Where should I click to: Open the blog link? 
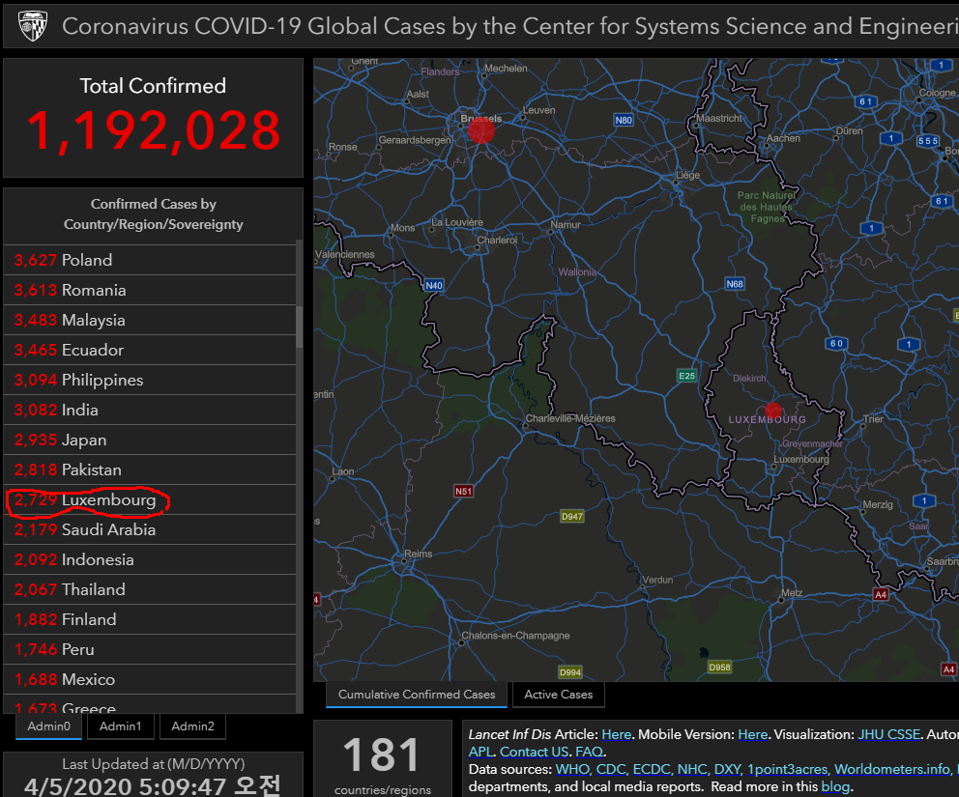835,786
